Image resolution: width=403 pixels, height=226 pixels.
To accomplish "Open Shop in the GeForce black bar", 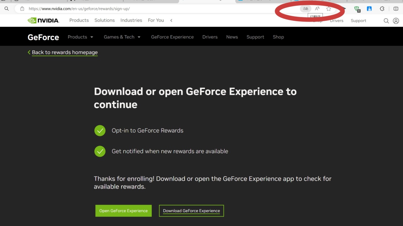I will (278, 37).
